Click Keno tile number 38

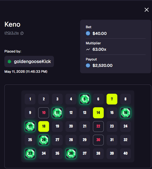(98, 153)
